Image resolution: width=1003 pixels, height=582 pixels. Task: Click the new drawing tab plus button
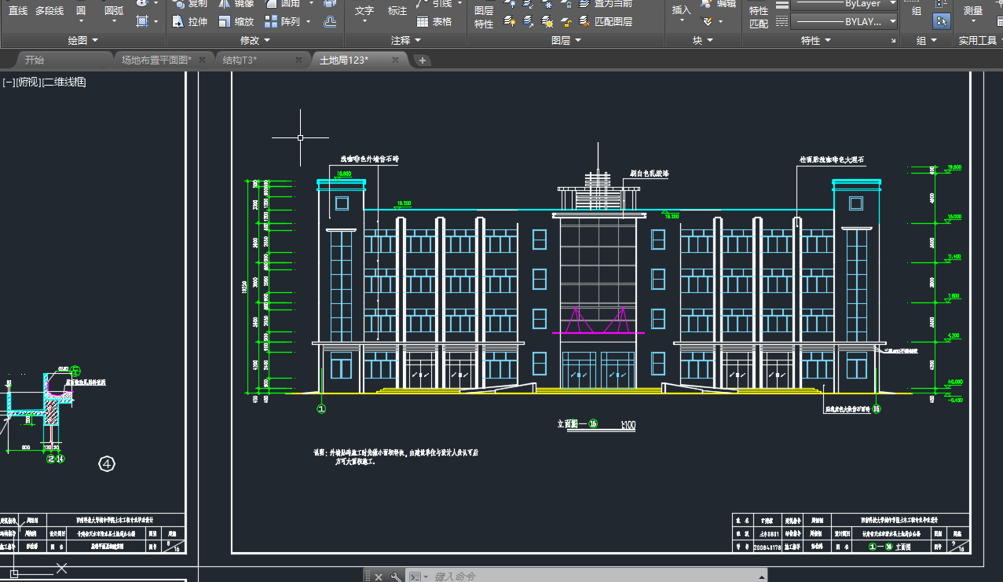coord(422,60)
